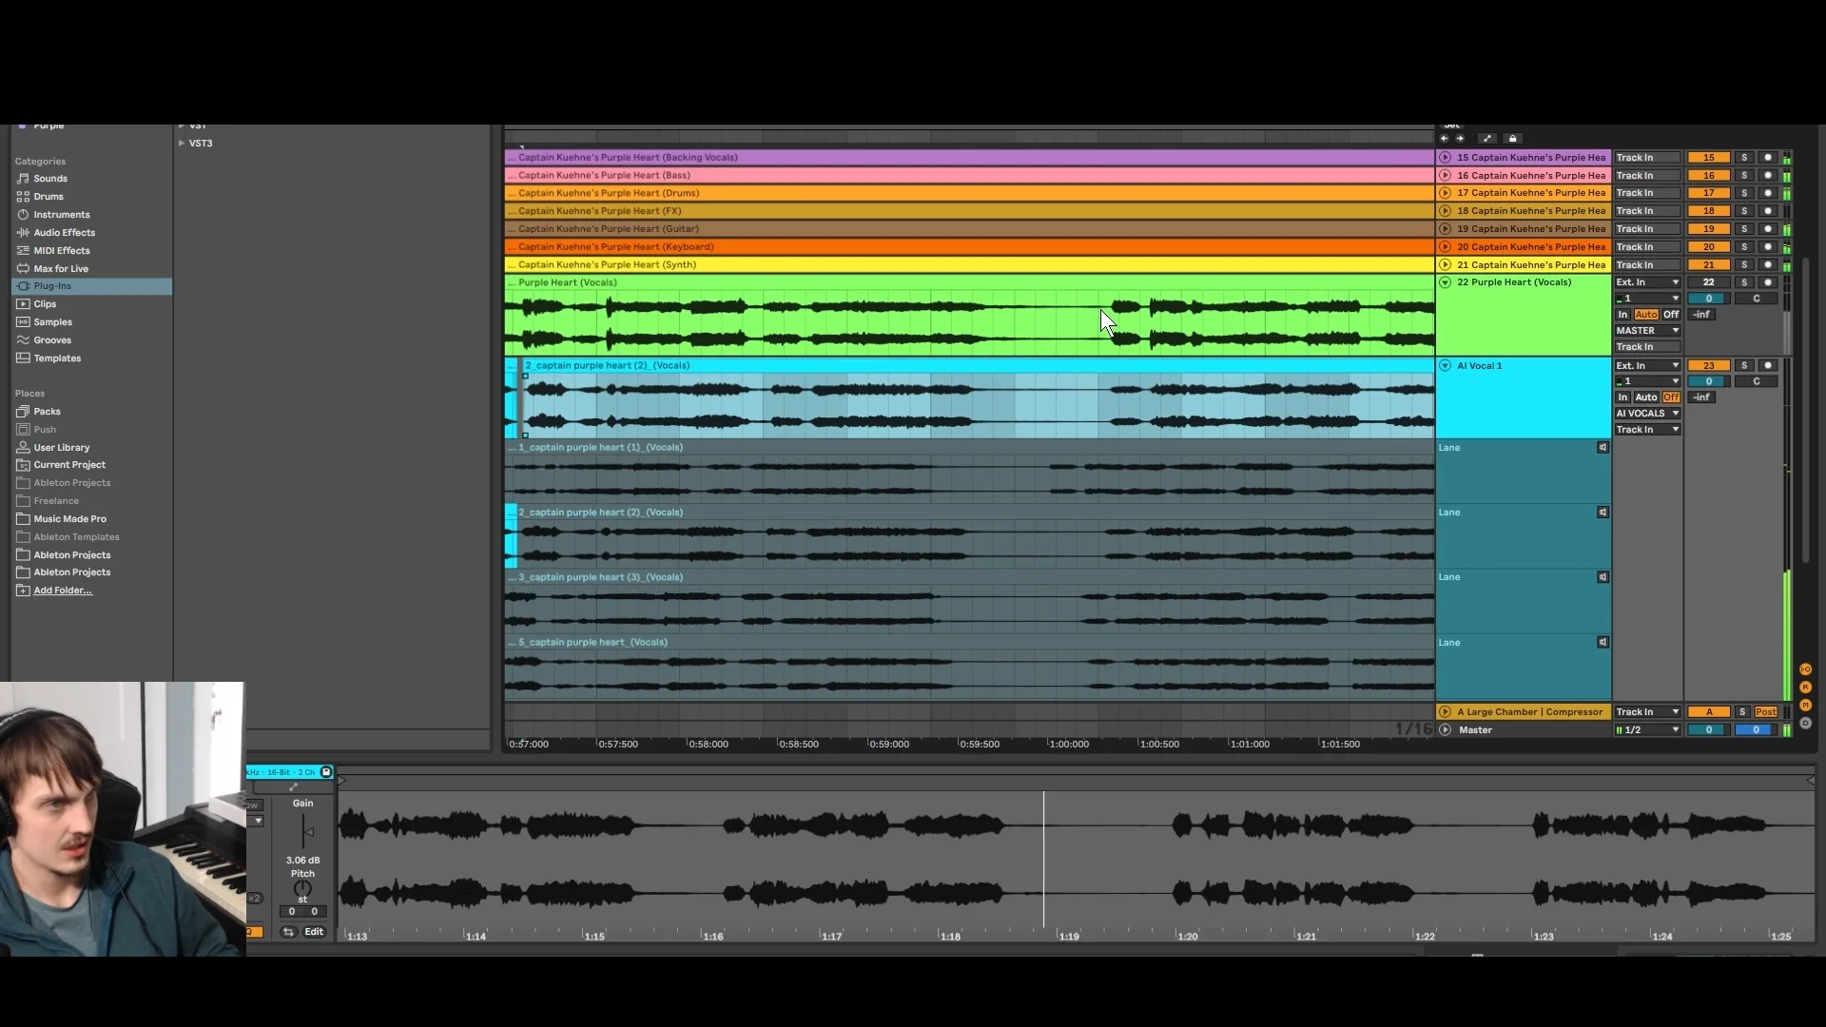Click the speaker icon on the first Lane header
1826x1027 pixels.
click(1602, 447)
